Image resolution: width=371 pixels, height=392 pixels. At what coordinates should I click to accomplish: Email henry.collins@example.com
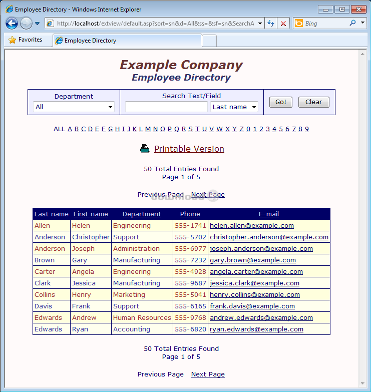[x=255, y=294]
